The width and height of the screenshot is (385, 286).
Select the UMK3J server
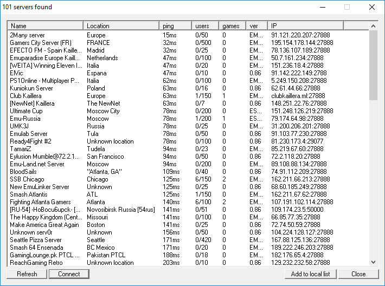[188, 126]
